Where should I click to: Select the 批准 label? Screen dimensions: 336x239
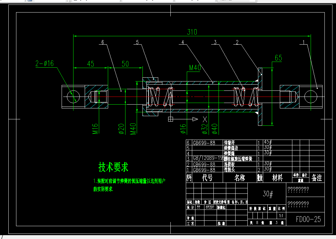click(x=221, y=224)
